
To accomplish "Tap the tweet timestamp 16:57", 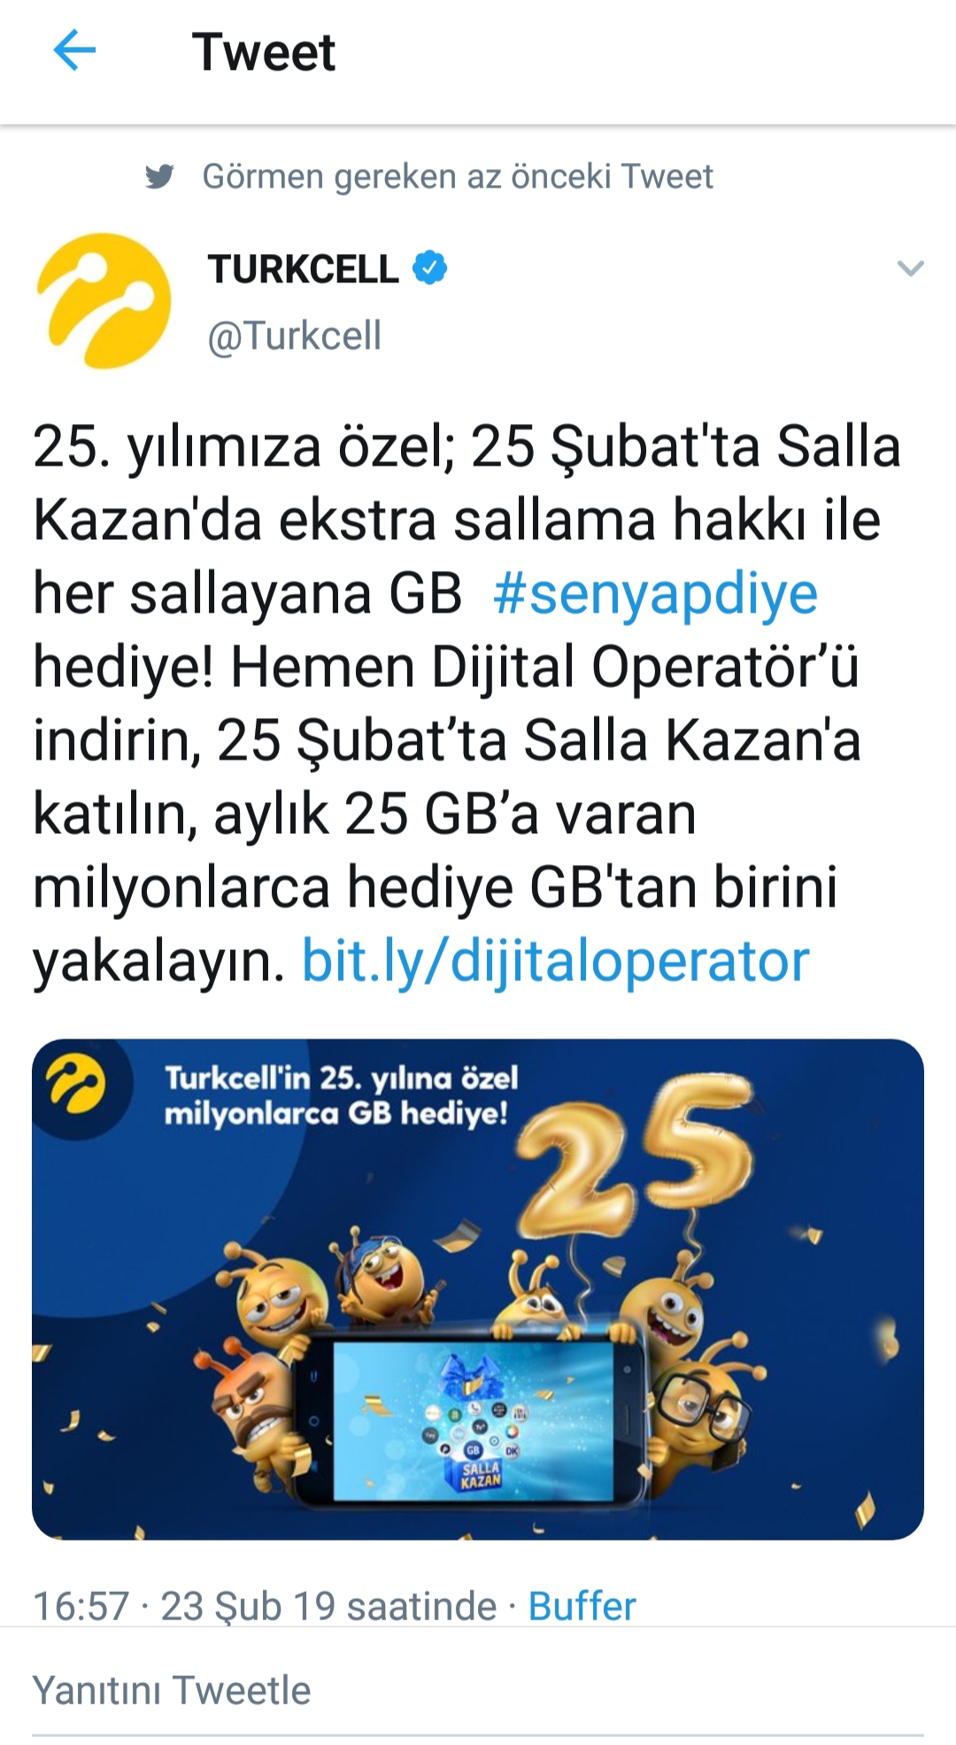I will click(x=81, y=1606).
